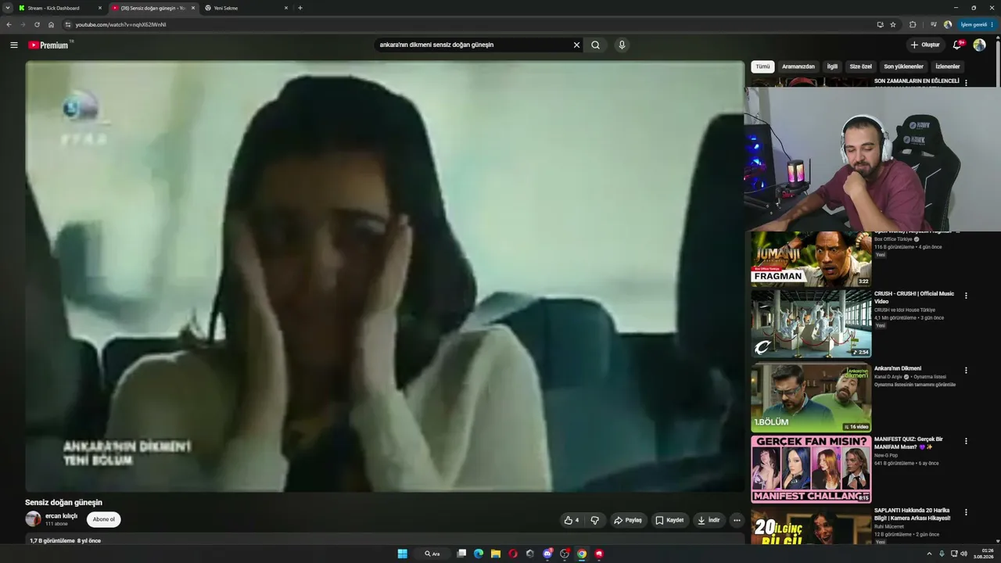1001x563 pixels.
Task: Open Opera browser from taskbar
Action: [x=513, y=554]
